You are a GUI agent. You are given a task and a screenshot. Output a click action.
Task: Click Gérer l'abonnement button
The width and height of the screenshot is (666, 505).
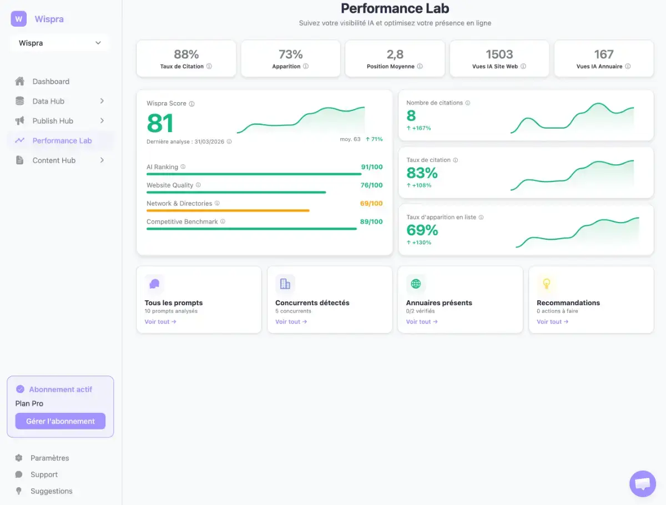pos(60,421)
